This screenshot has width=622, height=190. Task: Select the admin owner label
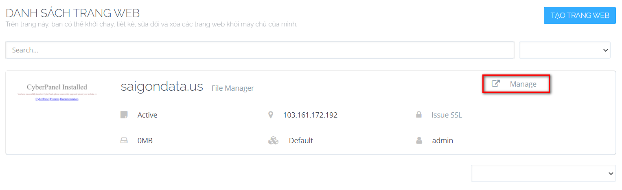coord(442,141)
